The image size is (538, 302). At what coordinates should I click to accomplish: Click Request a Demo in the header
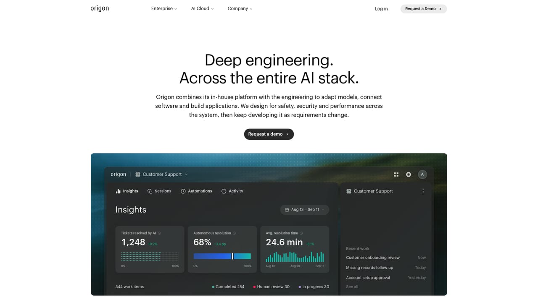click(x=423, y=9)
